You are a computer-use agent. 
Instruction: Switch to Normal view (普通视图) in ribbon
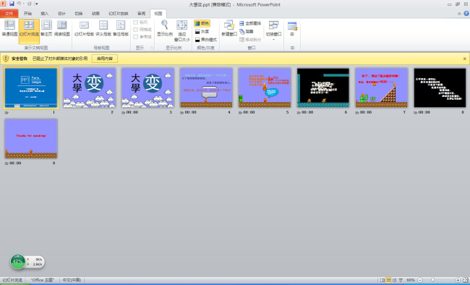(9, 28)
